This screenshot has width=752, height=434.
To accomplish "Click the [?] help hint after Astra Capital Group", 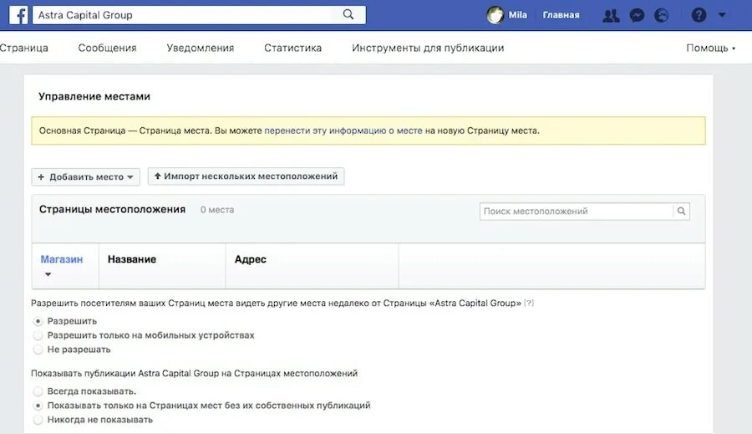I will [529, 303].
